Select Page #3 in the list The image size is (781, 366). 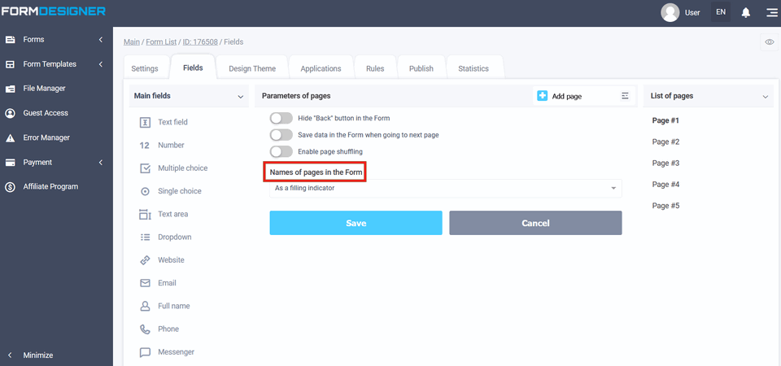tap(666, 163)
